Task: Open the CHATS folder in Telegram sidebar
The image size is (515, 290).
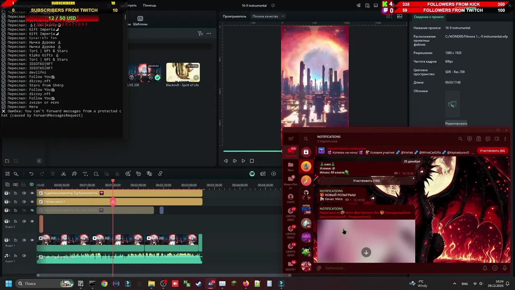Action: (x=290, y=198)
